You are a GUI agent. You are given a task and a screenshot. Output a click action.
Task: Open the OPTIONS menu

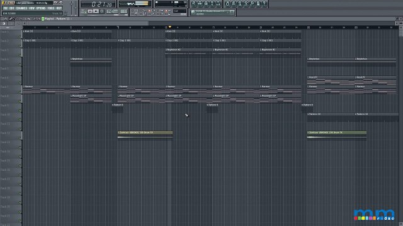click(x=41, y=8)
